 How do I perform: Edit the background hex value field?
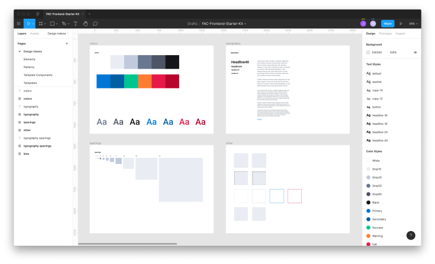pyautogui.click(x=377, y=52)
